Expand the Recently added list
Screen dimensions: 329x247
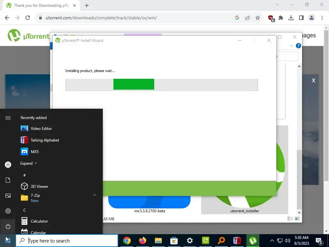click(29, 163)
